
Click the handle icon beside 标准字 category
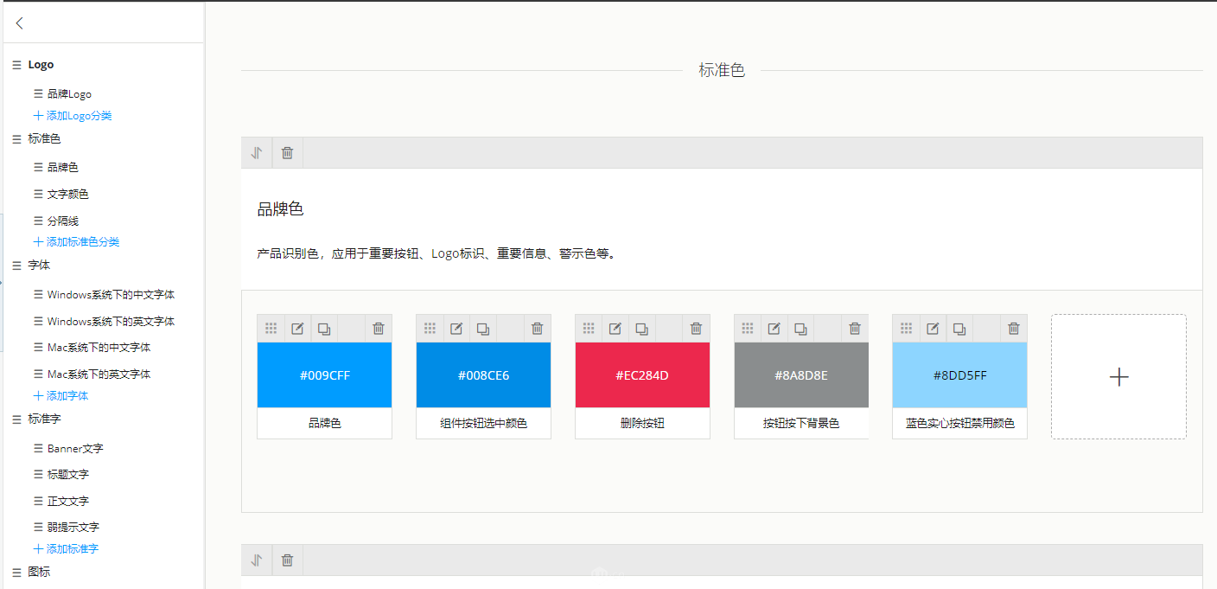[16, 419]
